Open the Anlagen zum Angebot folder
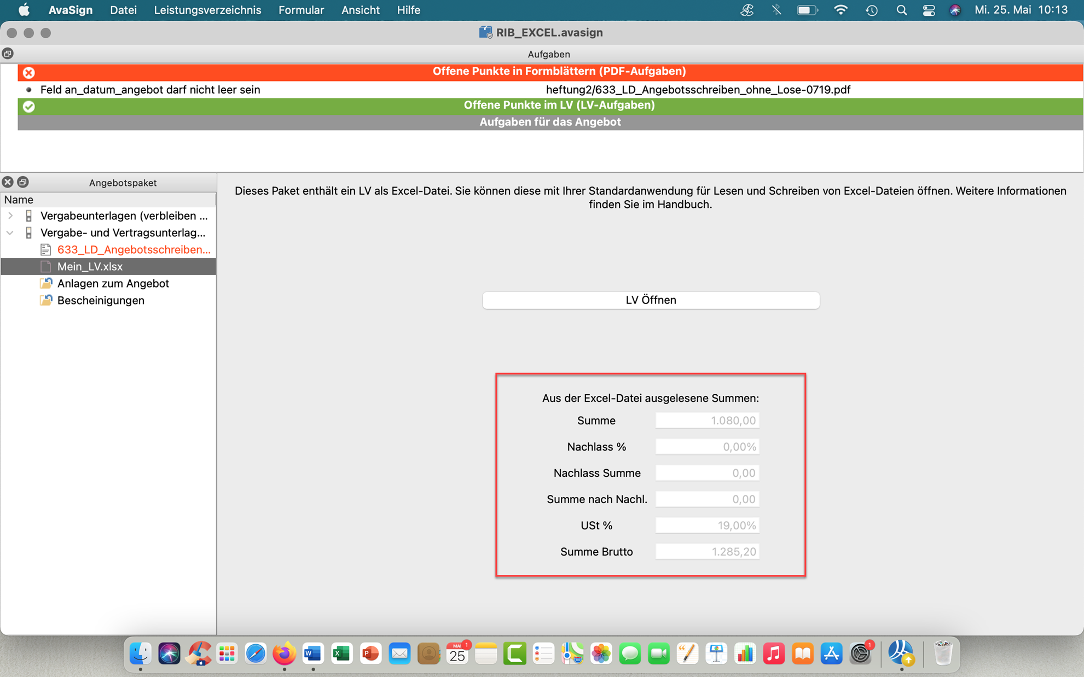 point(113,284)
